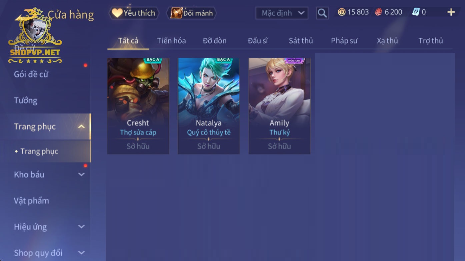This screenshot has height=261, width=465.
Task: Open Đổi mảnh fragment exchange
Action: point(192,13)
